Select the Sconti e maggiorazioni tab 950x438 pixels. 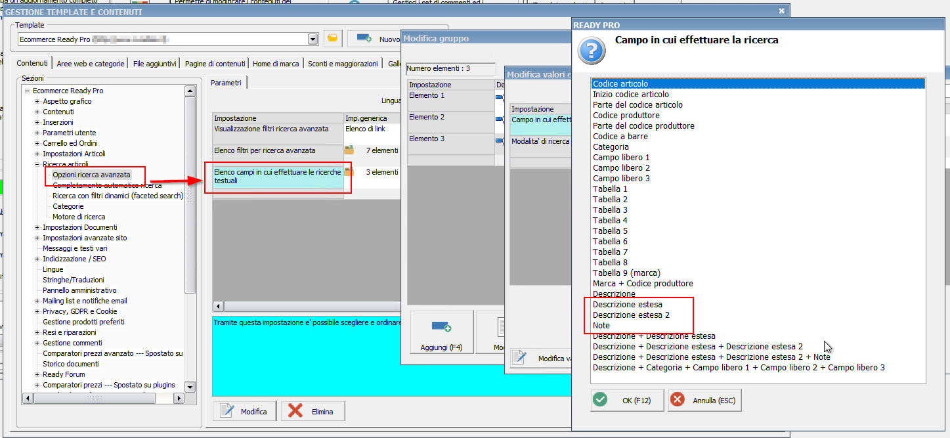click(x=343, y=64)
